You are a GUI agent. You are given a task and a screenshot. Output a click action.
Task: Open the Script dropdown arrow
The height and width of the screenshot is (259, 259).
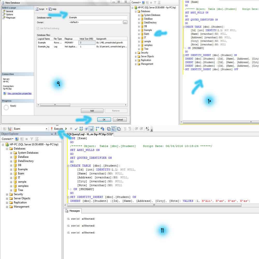point(47,9)
